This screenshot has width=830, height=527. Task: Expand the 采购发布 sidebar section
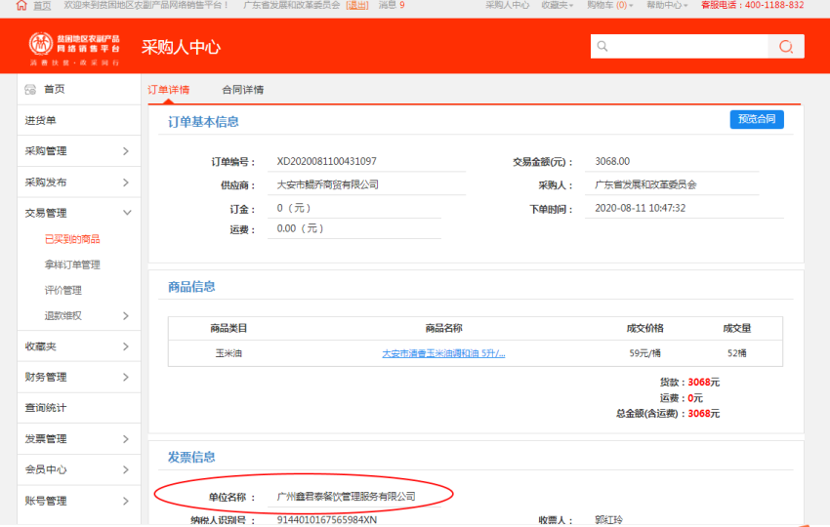click(x=126, y=182)
